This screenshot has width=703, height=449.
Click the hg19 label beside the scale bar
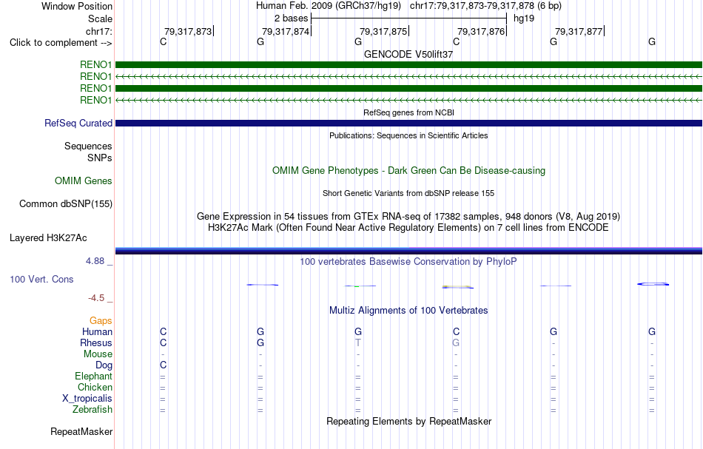[x=524, y=18]
